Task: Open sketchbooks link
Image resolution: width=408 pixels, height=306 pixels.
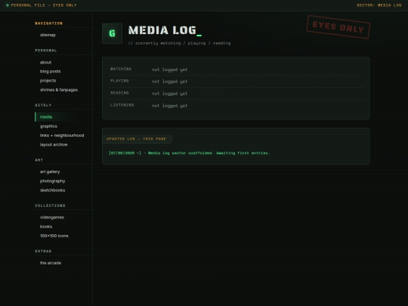Action: [53, 190]
